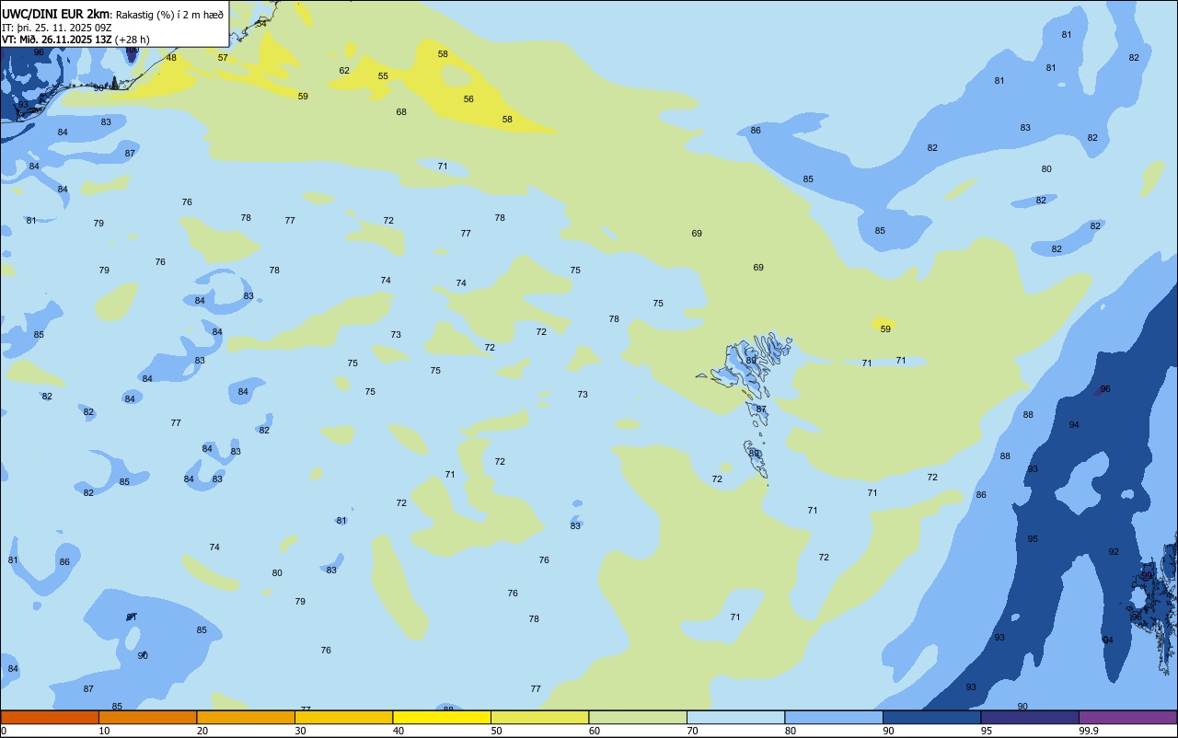Image resolution: width=1178 pixels, height=738 pixels.
Task: Click the 'Rakastig (%) í 2 m hæð' label
Action: tap(170, 15)
